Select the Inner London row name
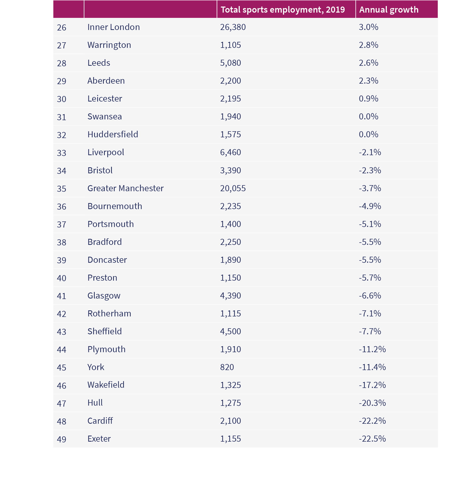The height and width of the screenshot is (491, 476). point(114,27)
